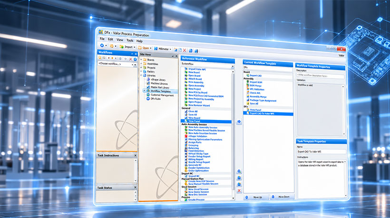Open the Tools menu
The height and width of the screenshot is (218, 390).
[x=130, y=40]
